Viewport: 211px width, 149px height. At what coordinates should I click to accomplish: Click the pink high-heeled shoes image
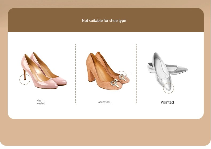pos(43,70)
